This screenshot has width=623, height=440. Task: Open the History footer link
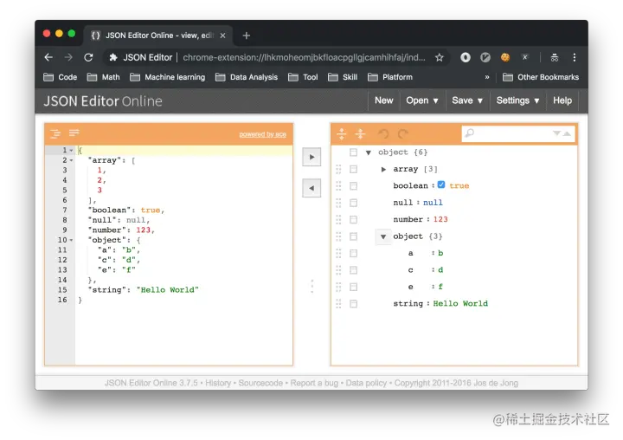point(218,383)
